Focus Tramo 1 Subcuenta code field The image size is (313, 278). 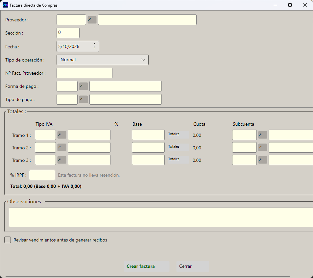[x=244, y=135]
